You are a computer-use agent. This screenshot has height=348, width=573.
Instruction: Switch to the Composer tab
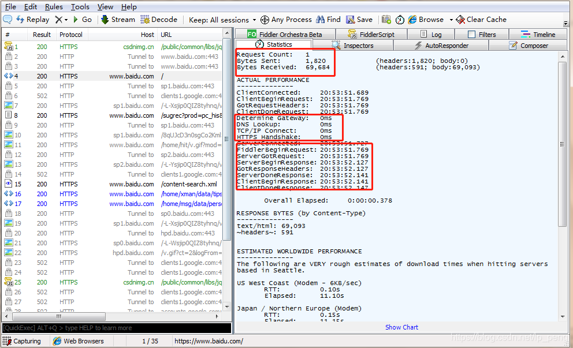tap(528, 45)
